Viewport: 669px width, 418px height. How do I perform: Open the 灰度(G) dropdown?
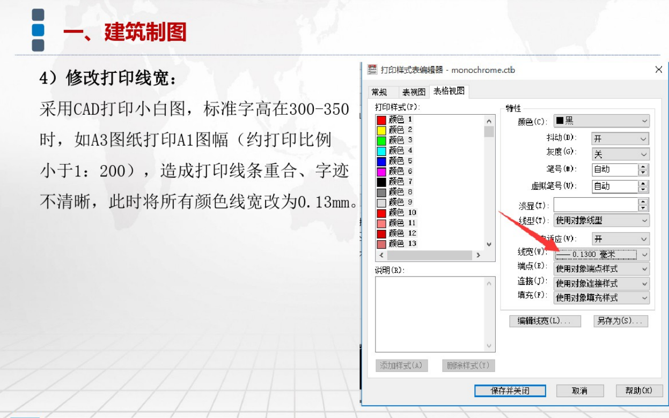(620, 154)
